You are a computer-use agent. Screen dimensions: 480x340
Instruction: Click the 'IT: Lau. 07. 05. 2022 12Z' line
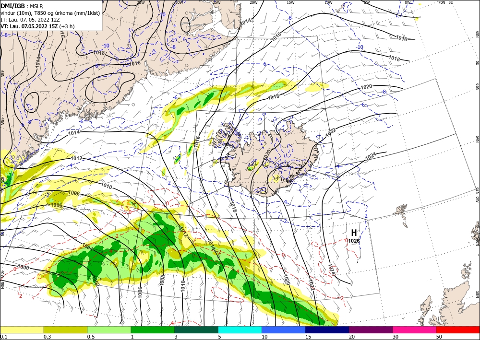29,19
